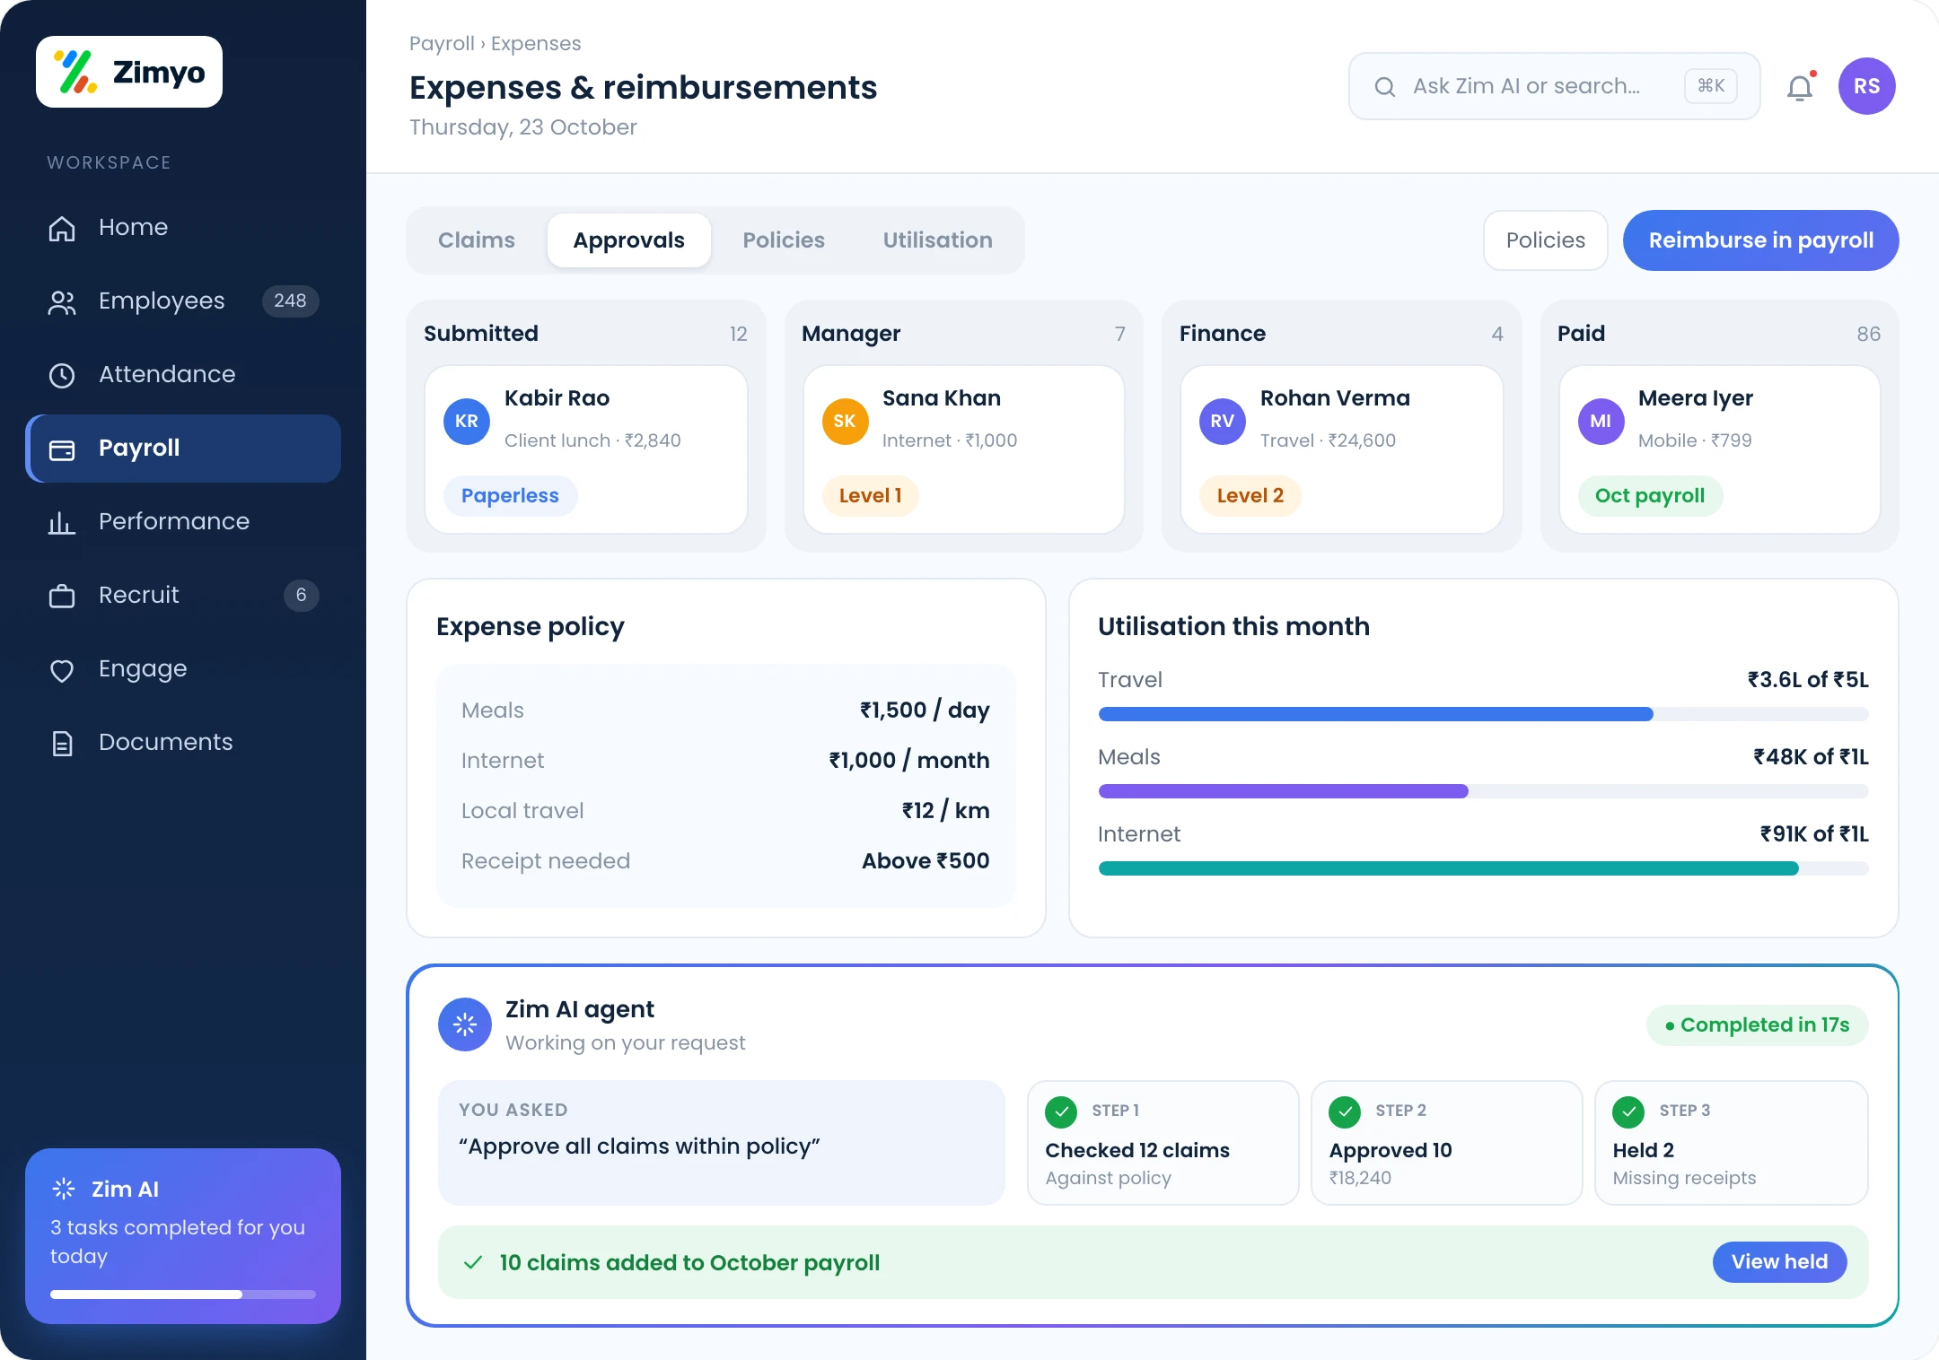Open the Zim AI tasks completed card
The image size is (1939, 1360).
(x=183, y=1236)
